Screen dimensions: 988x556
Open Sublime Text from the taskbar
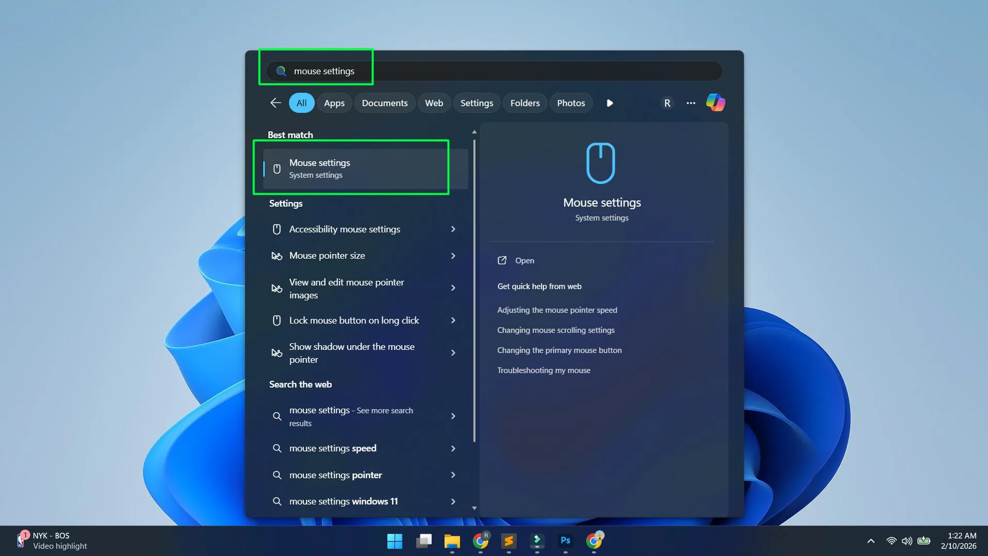[508, 541]
